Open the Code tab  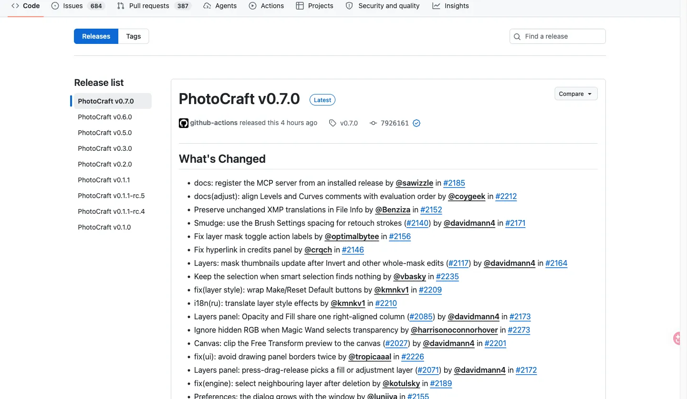(x=25, y=6)
